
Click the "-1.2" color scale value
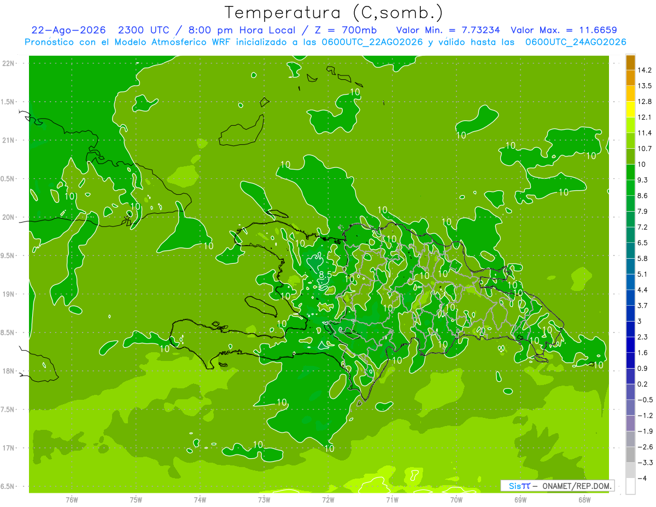pos(645,415)
